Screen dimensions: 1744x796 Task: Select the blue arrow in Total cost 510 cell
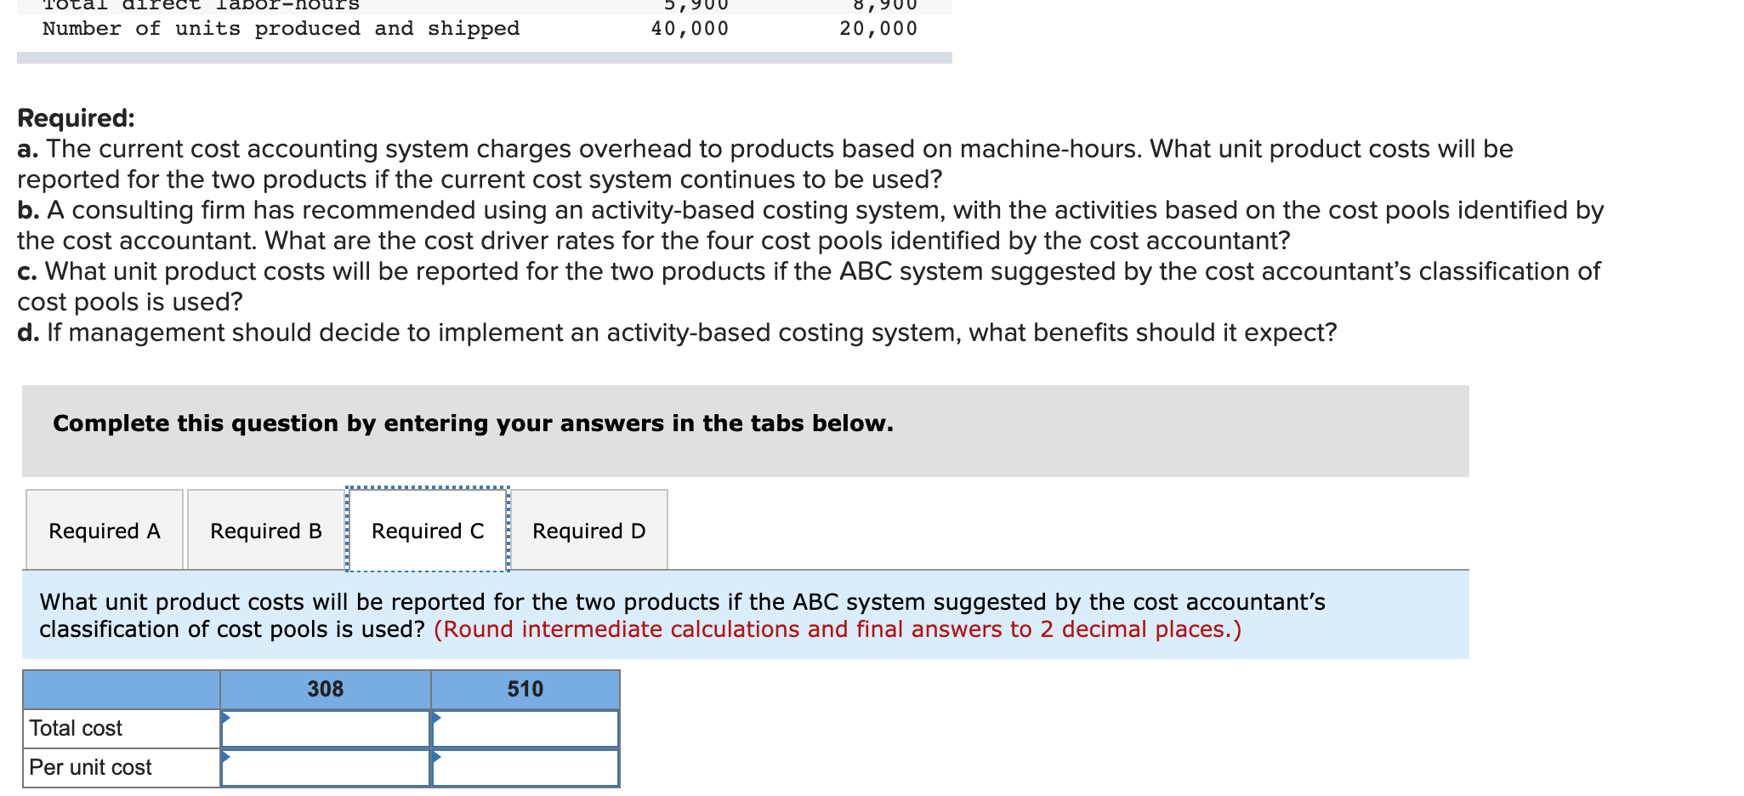[436, 719]
